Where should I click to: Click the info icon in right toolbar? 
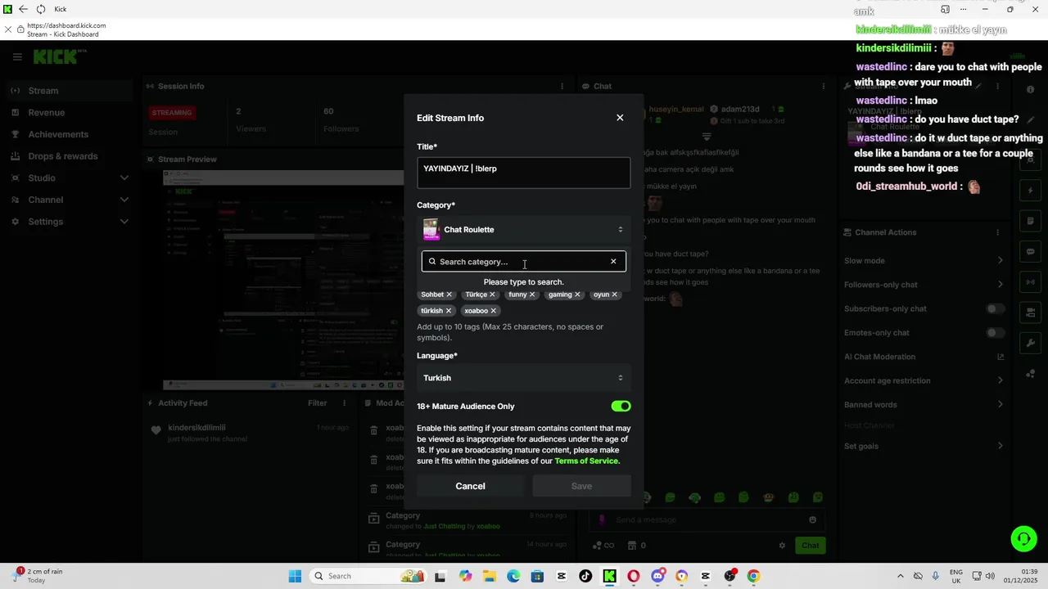(x=1031, y=89)
